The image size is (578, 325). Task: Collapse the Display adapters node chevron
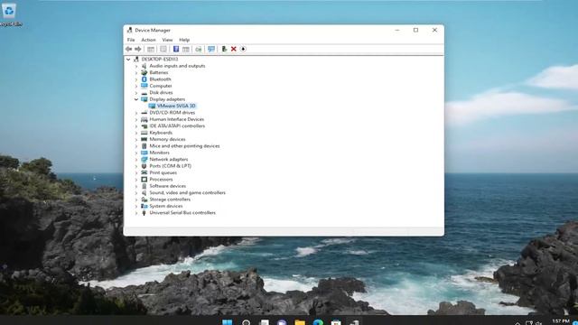click(x=136, y=99)
